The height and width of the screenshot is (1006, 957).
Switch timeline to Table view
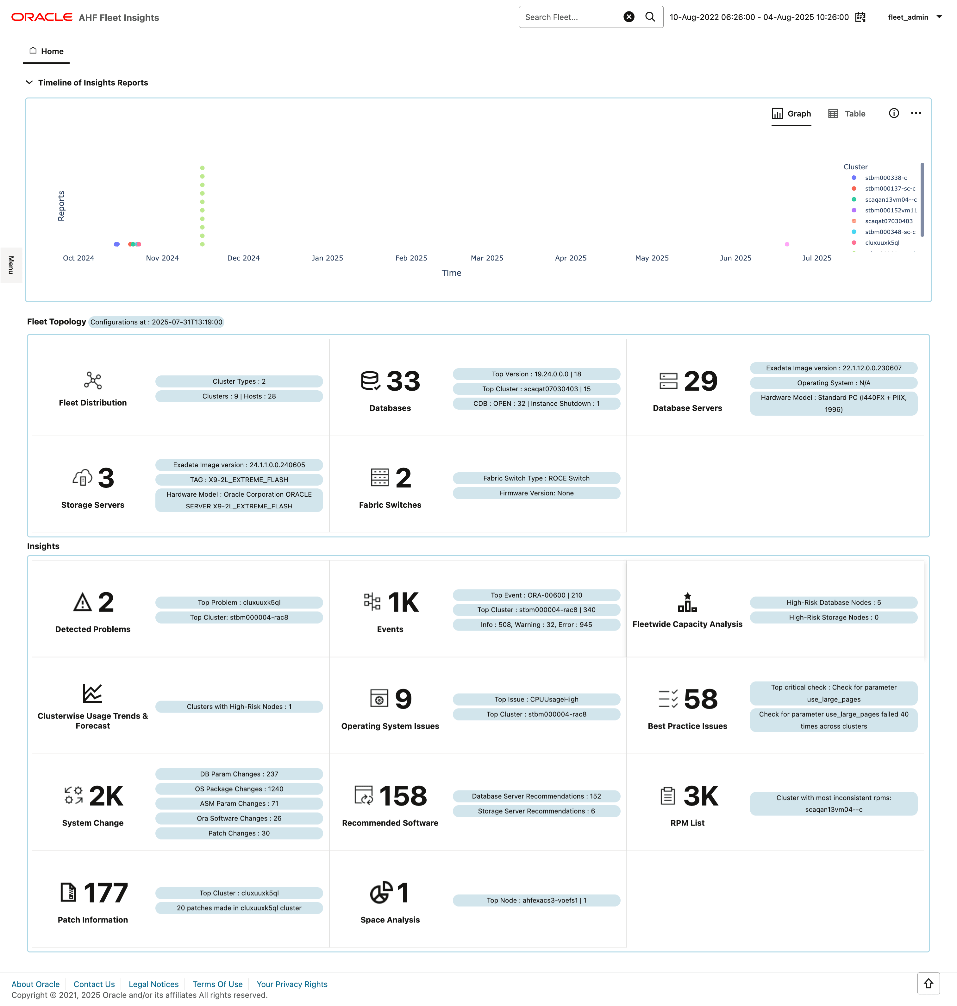[847, 113]
